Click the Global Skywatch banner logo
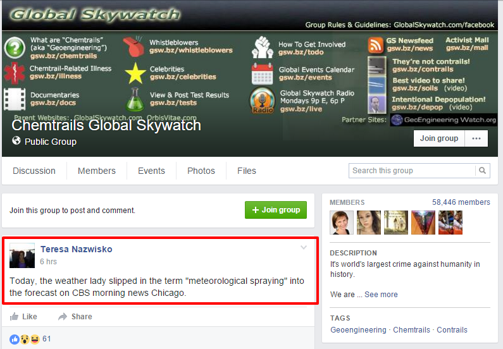 click(96, 15)
